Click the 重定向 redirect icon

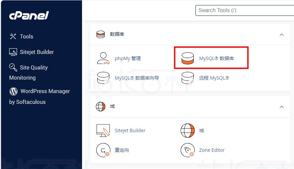click(x=103, y=150)
